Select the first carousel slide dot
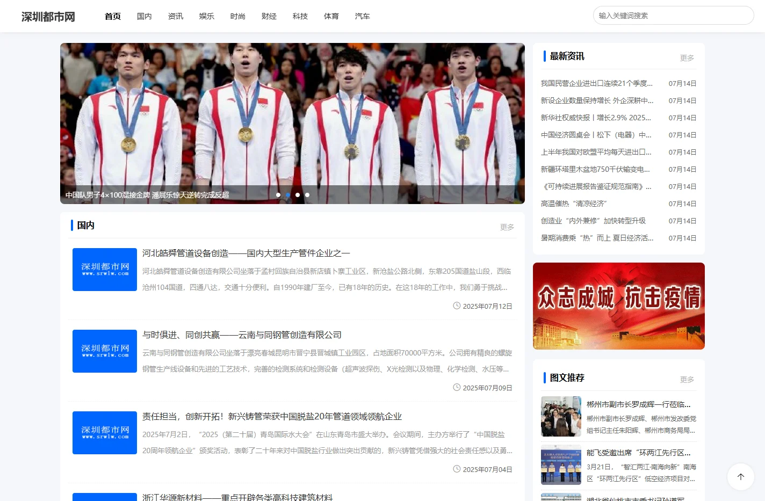The image size is (765, 501). tap(278, 195)
